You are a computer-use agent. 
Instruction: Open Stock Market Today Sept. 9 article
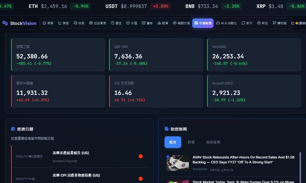coord(243,182)
